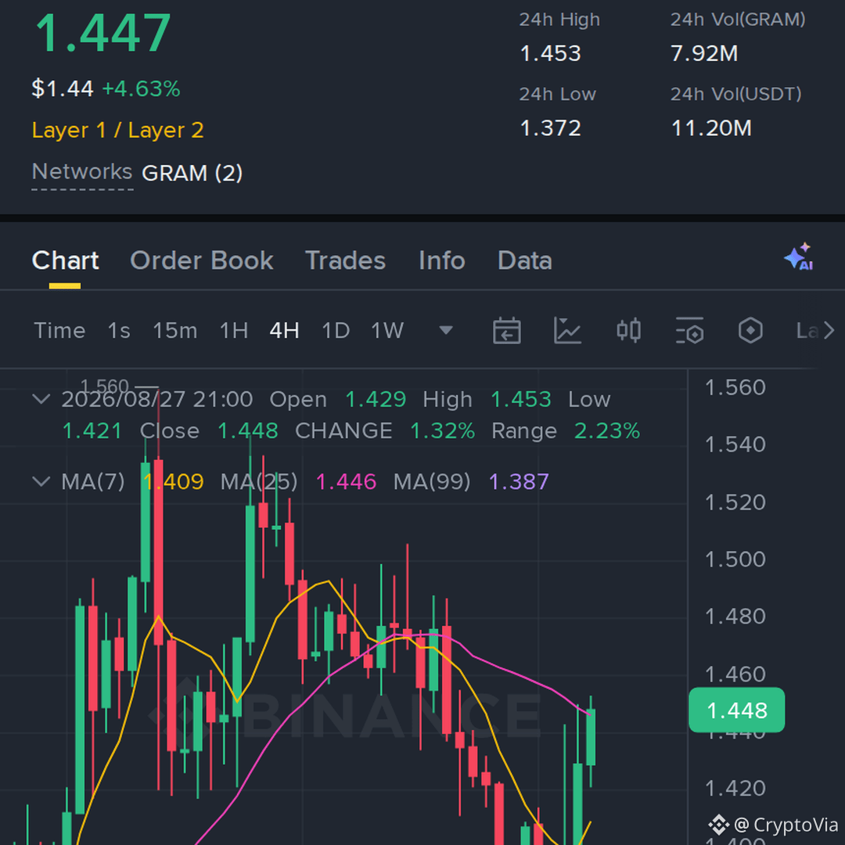
Task: Select the 15m interval
Action: tap(175, 330)
